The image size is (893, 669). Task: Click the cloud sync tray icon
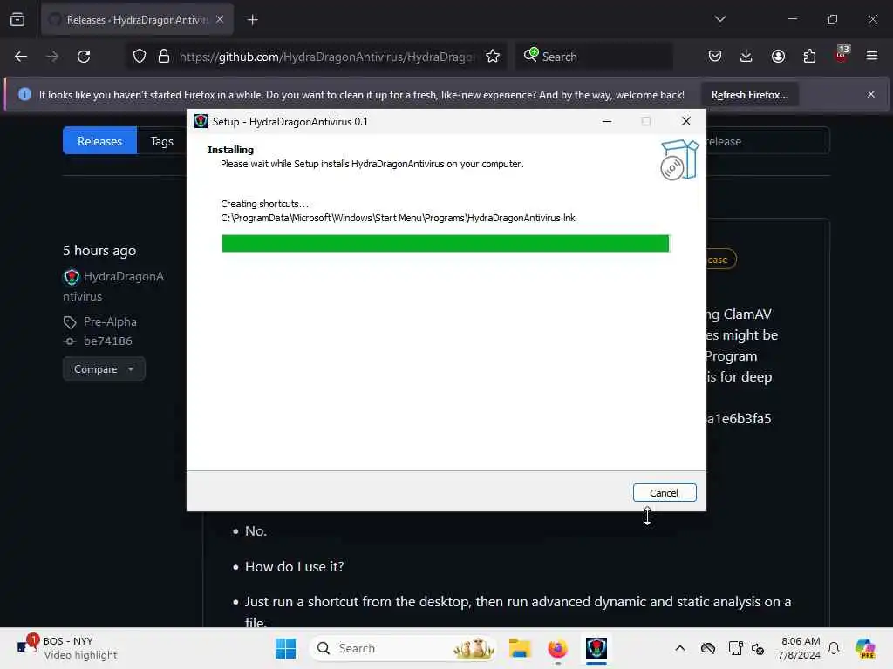tap(708, 648)
